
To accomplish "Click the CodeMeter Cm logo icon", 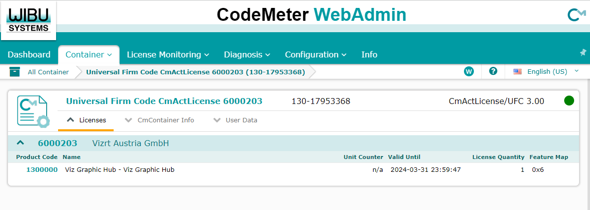I will pyautogui.click(x=576, y=15).
